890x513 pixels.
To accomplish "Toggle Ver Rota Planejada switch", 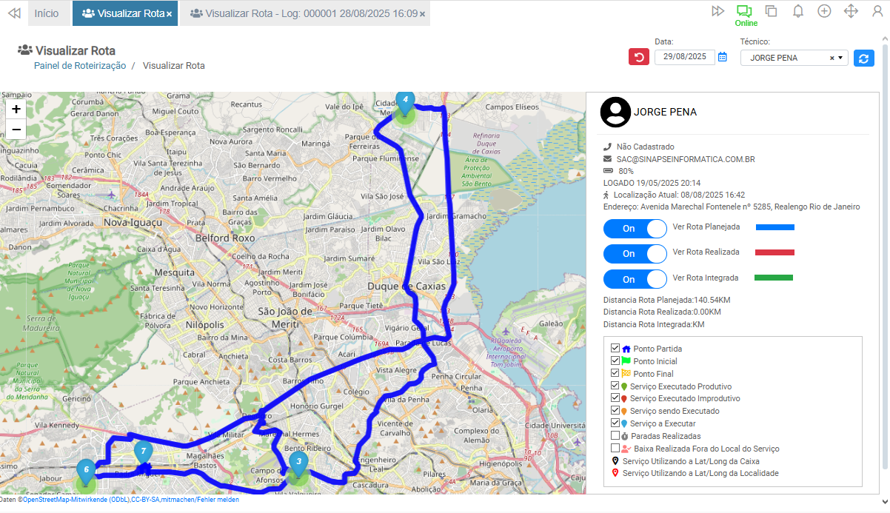I will point(635,229).
